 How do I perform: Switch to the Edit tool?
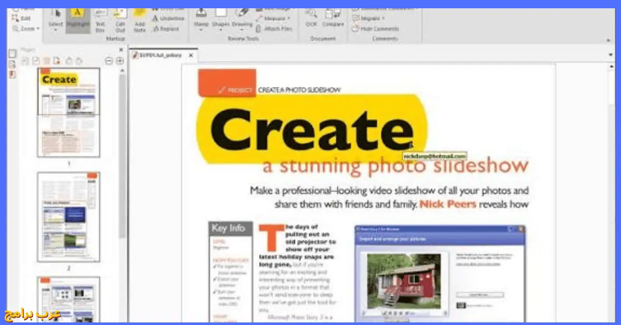(x=21, y=19)
